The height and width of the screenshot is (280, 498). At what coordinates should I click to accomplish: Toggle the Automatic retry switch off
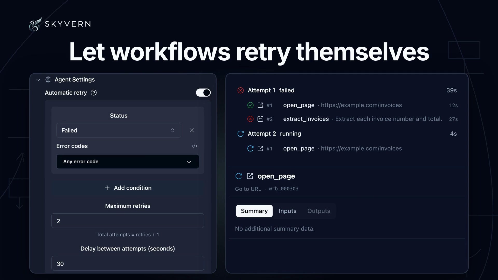click(203, 93)
